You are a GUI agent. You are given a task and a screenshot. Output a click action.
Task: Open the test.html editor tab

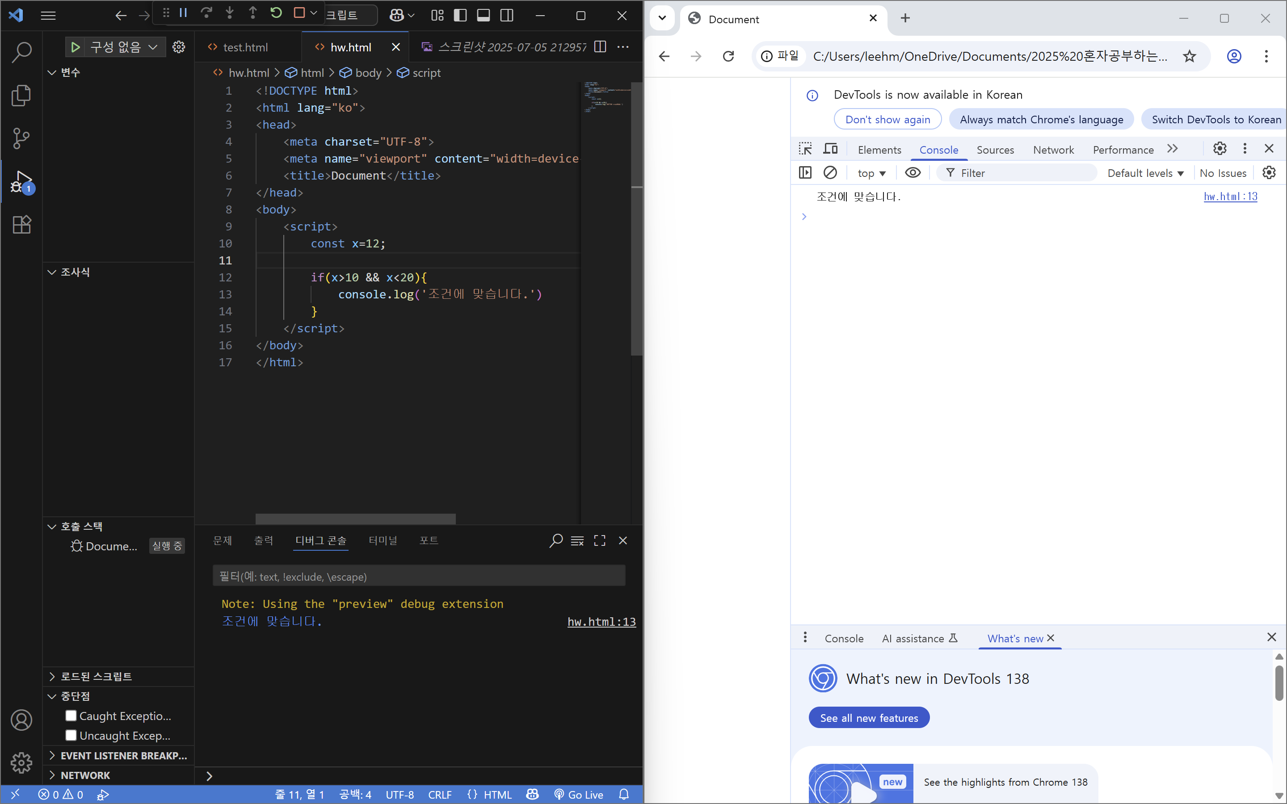tap(245, 47)
